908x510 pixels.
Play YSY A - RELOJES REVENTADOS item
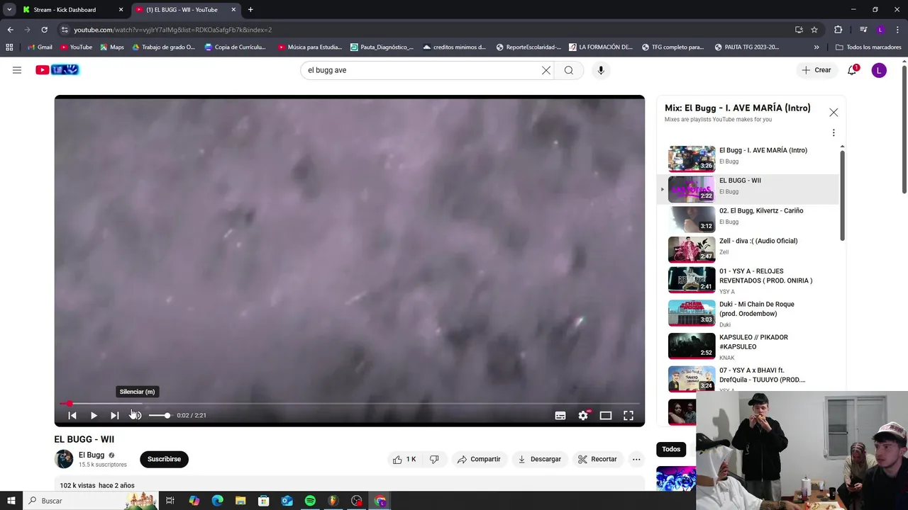pyautogui.click(x=748, y=280)
